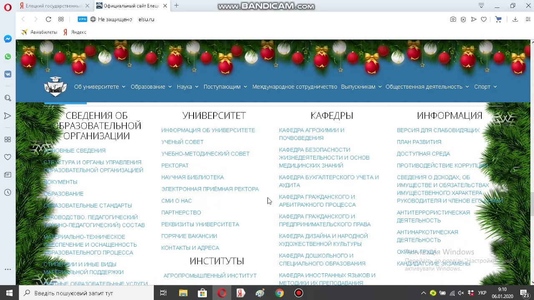
Task: Open Яндекс bookmark
Action: tap(75, 32)
